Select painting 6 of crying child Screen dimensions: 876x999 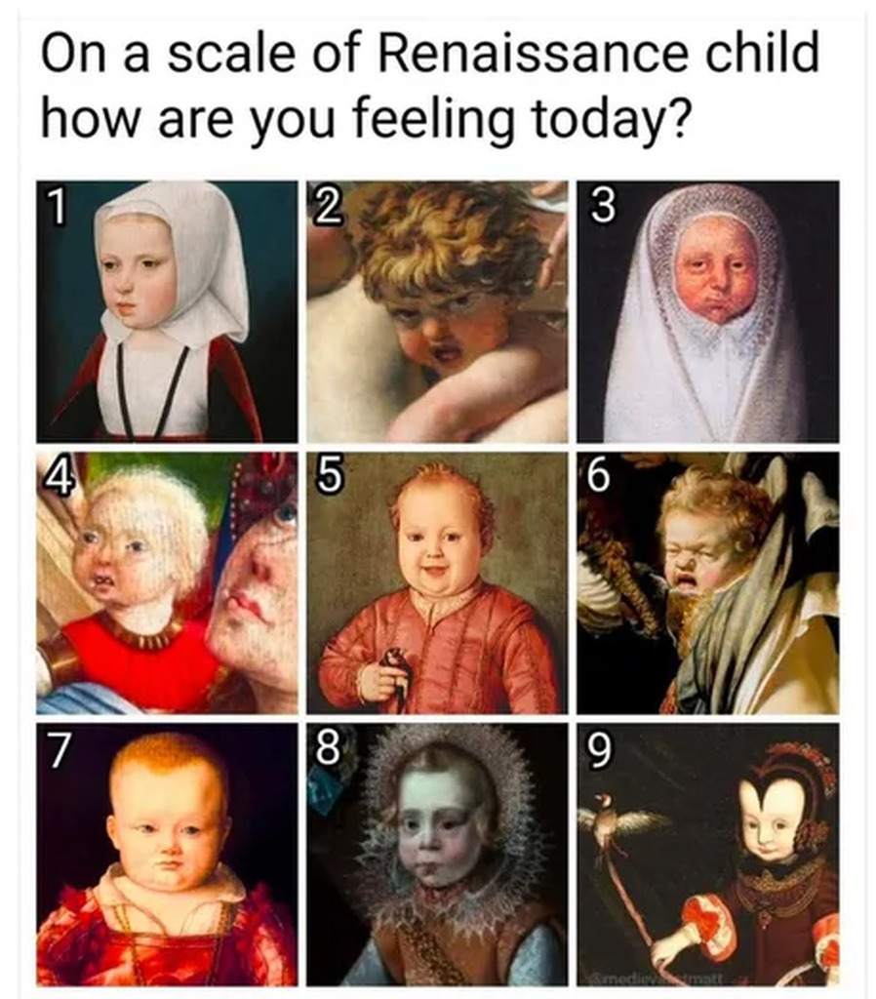click(x=708, y=583)
